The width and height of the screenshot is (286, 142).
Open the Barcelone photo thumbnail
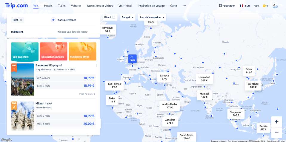[x=23, y=79]
